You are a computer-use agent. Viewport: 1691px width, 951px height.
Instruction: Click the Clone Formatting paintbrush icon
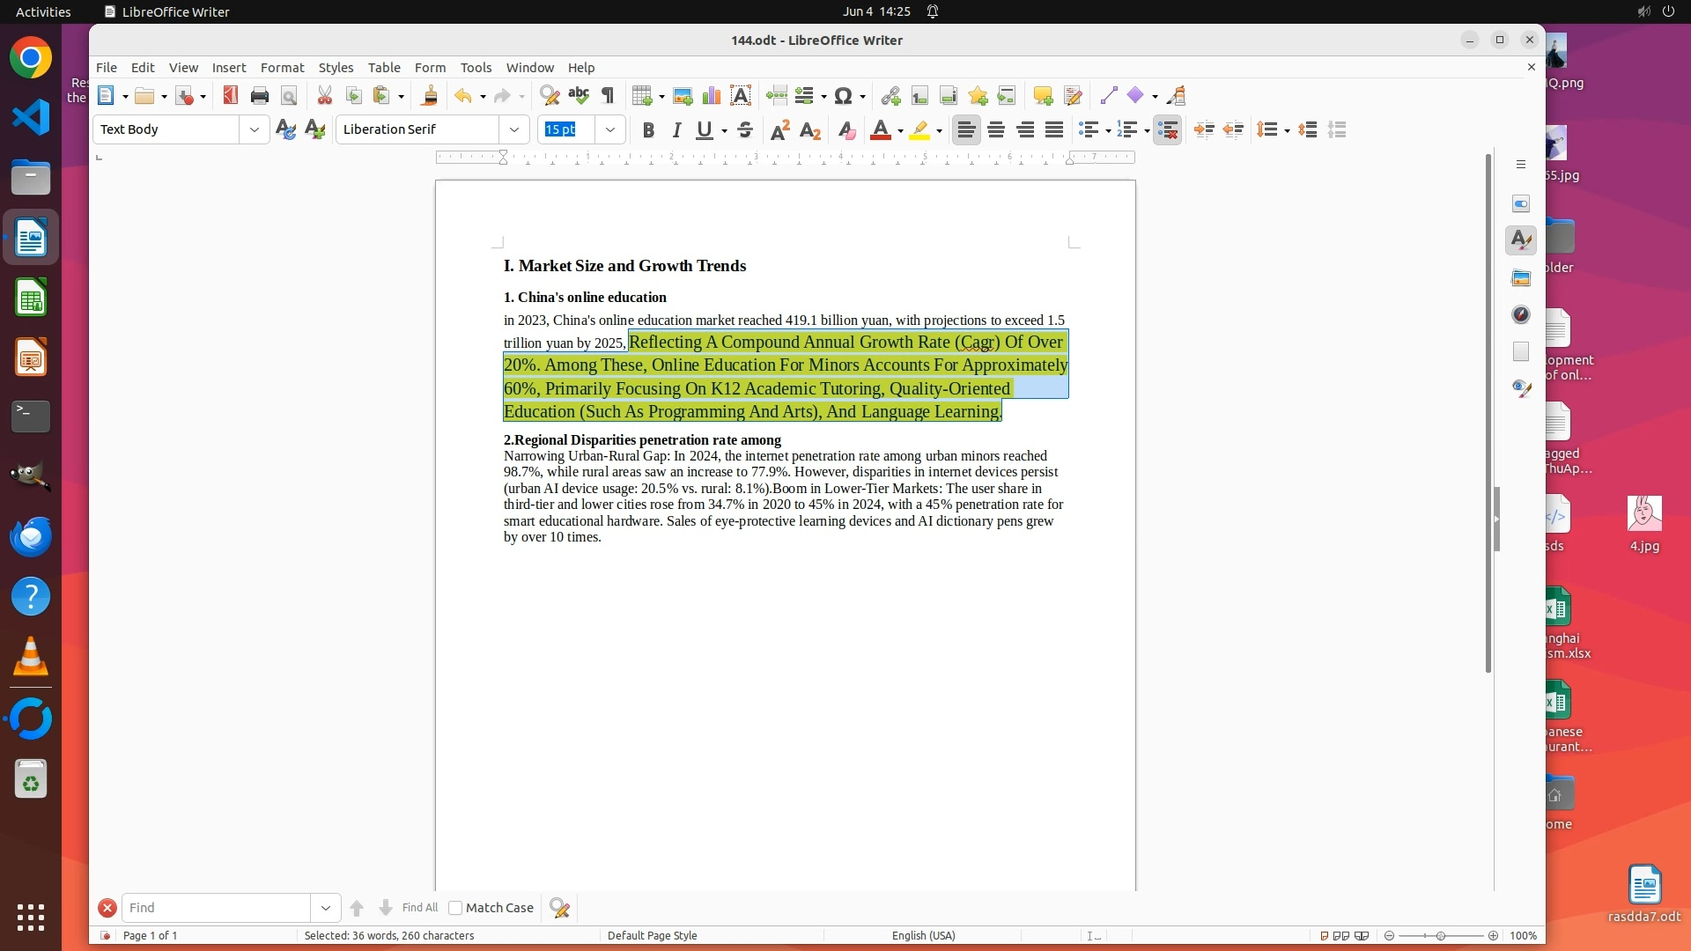[x=430, y=96]
